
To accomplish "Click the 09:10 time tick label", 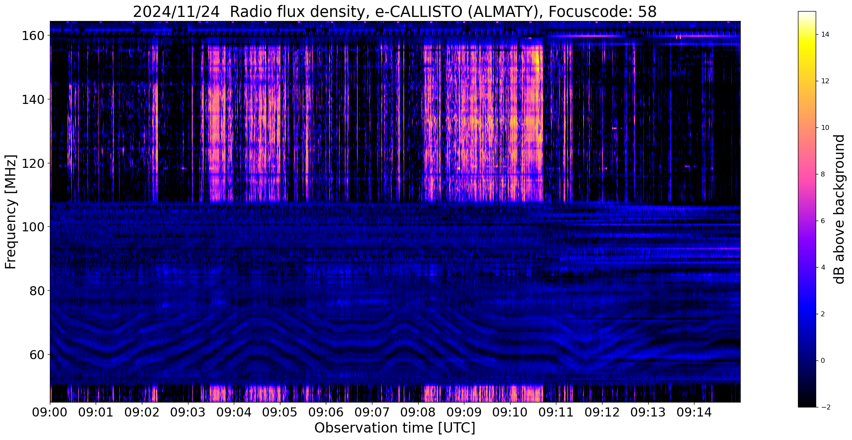I will tap(511, 412).
